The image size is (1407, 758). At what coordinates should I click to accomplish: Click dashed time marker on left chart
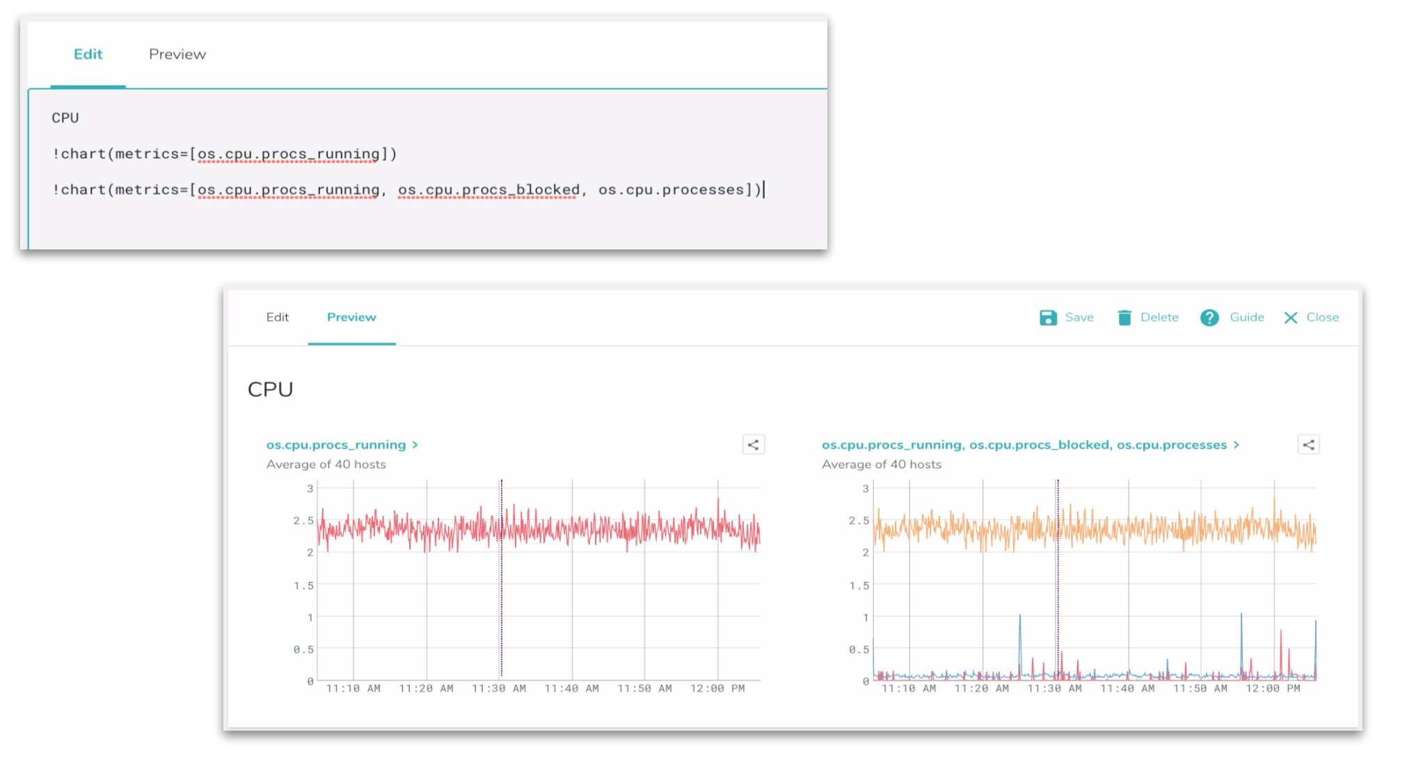click(501, 598)
